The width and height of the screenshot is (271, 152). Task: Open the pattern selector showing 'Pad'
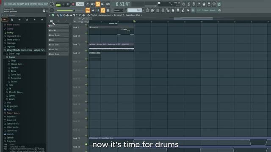pos(135,10)
